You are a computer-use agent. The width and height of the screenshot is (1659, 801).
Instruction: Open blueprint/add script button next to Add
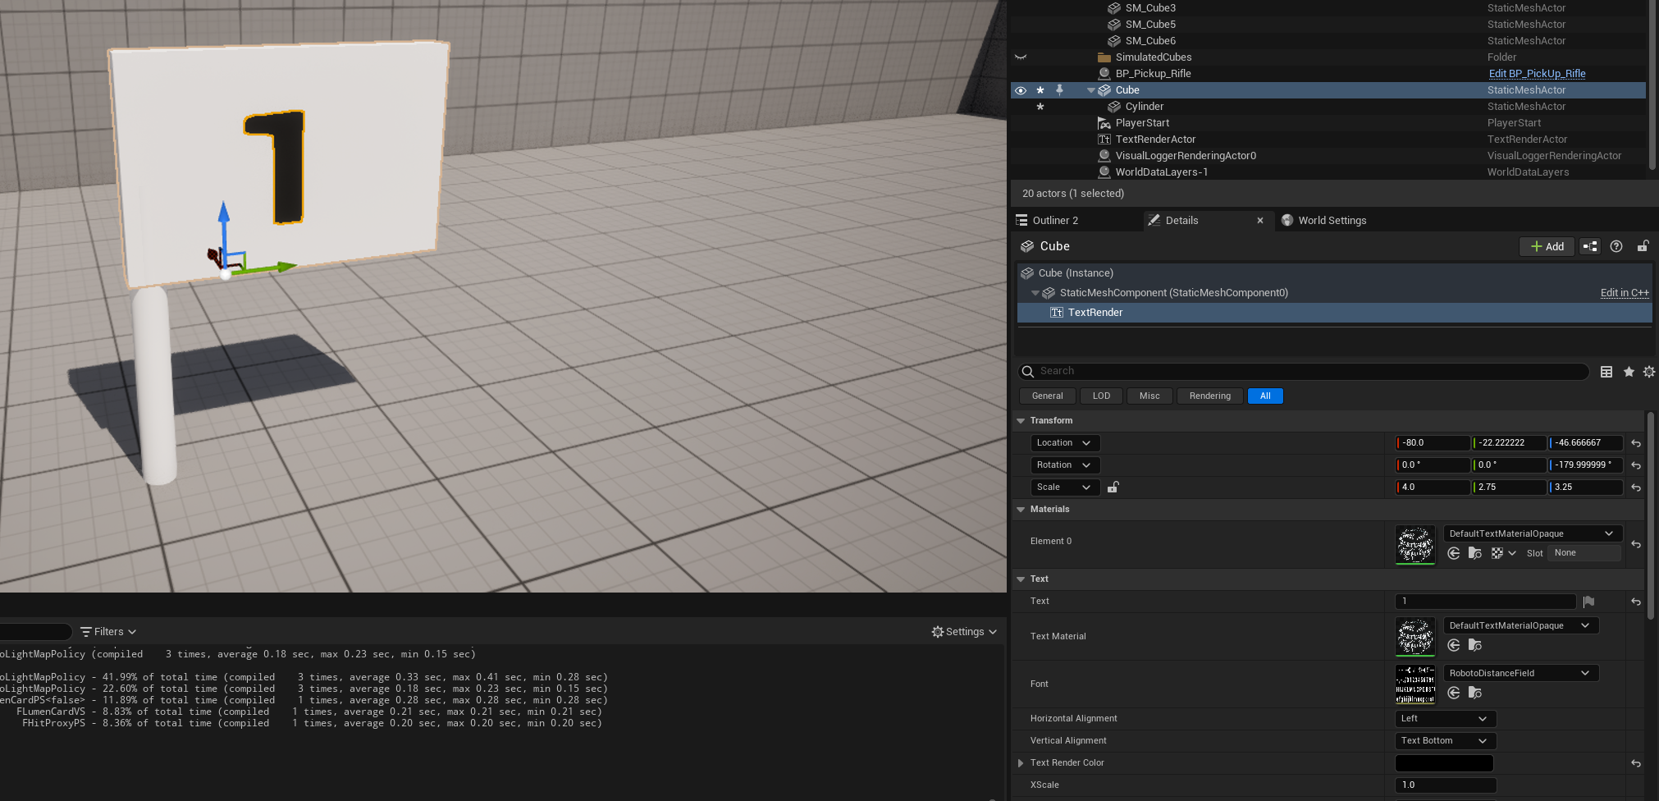pos(1590,246)
